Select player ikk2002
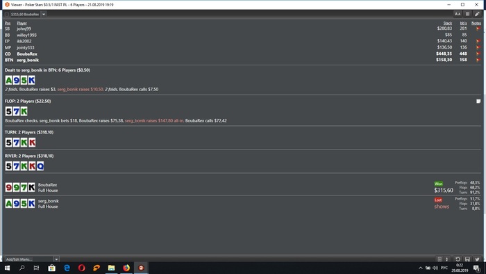 24,41
